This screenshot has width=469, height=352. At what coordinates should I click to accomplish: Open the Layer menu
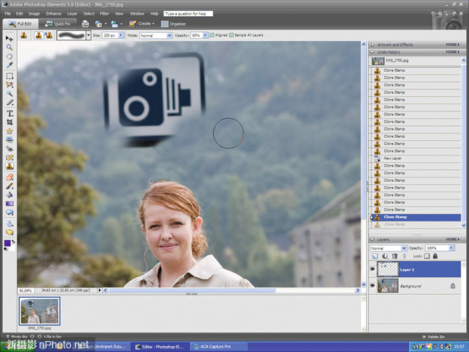pyautogui.click(x=72, y=14)
